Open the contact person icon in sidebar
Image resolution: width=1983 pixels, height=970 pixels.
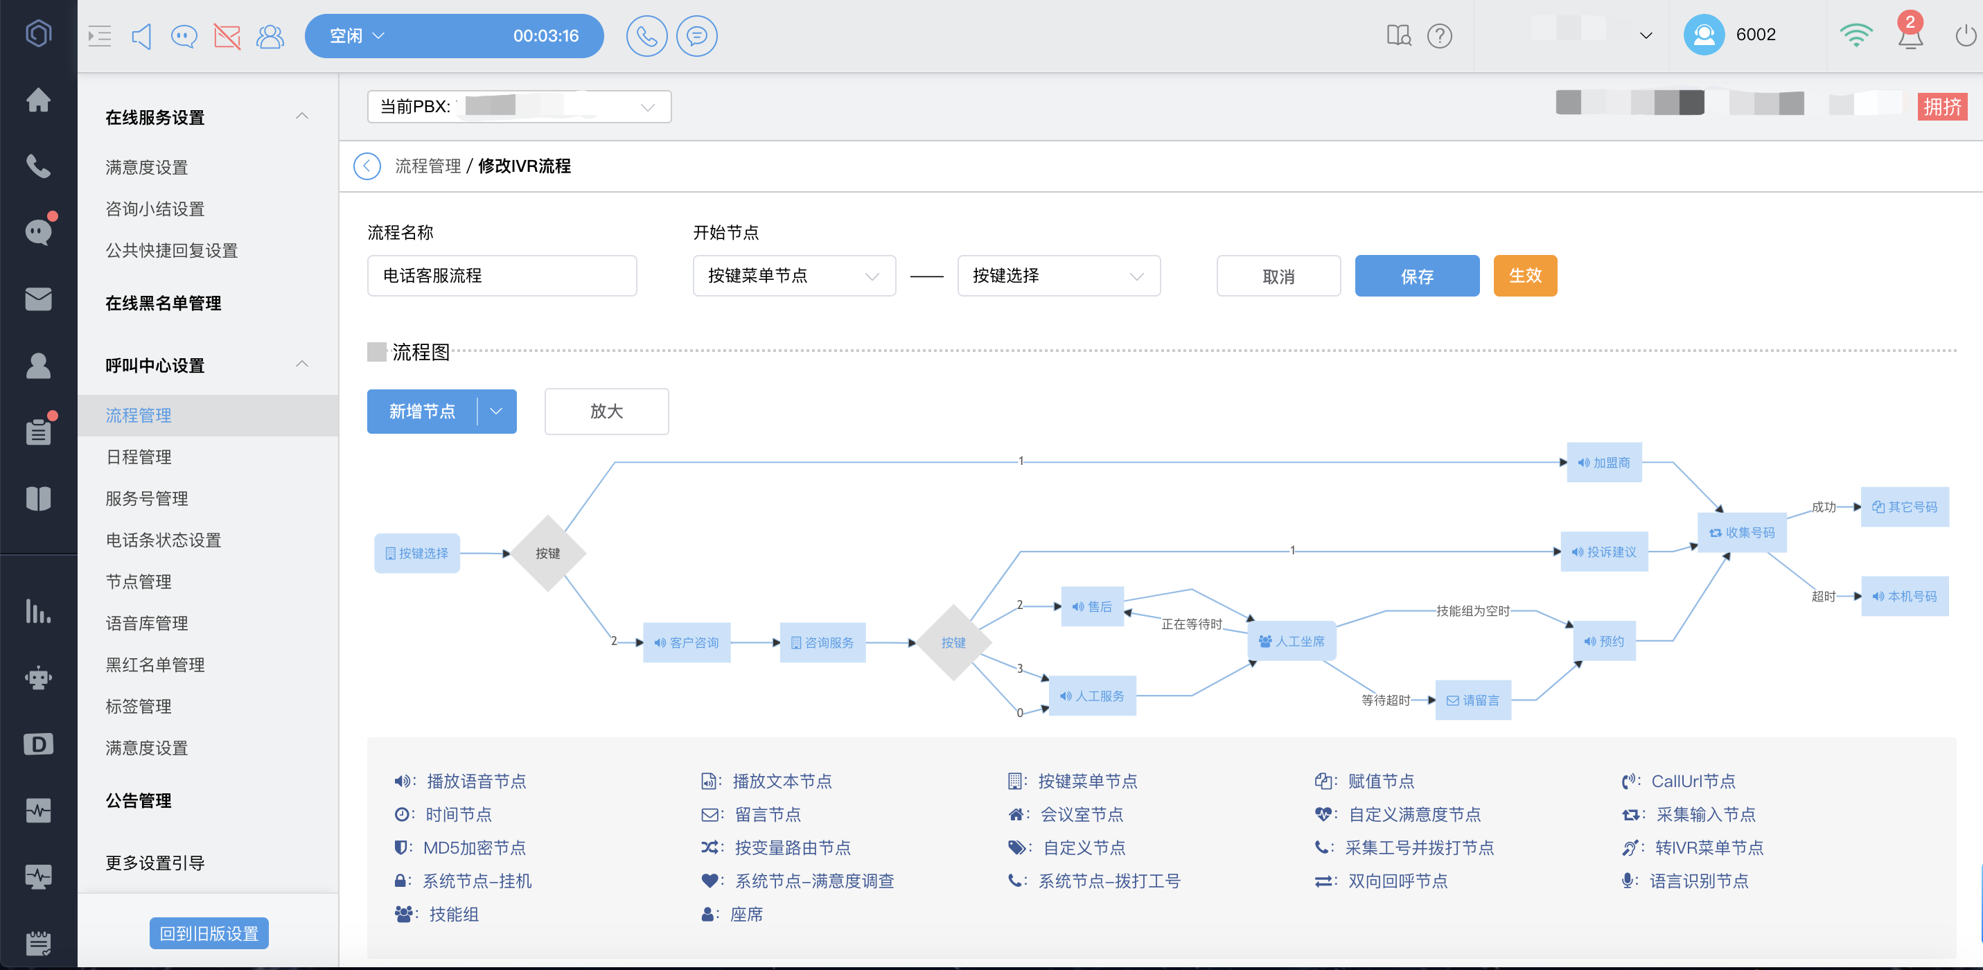click(39, 365)
